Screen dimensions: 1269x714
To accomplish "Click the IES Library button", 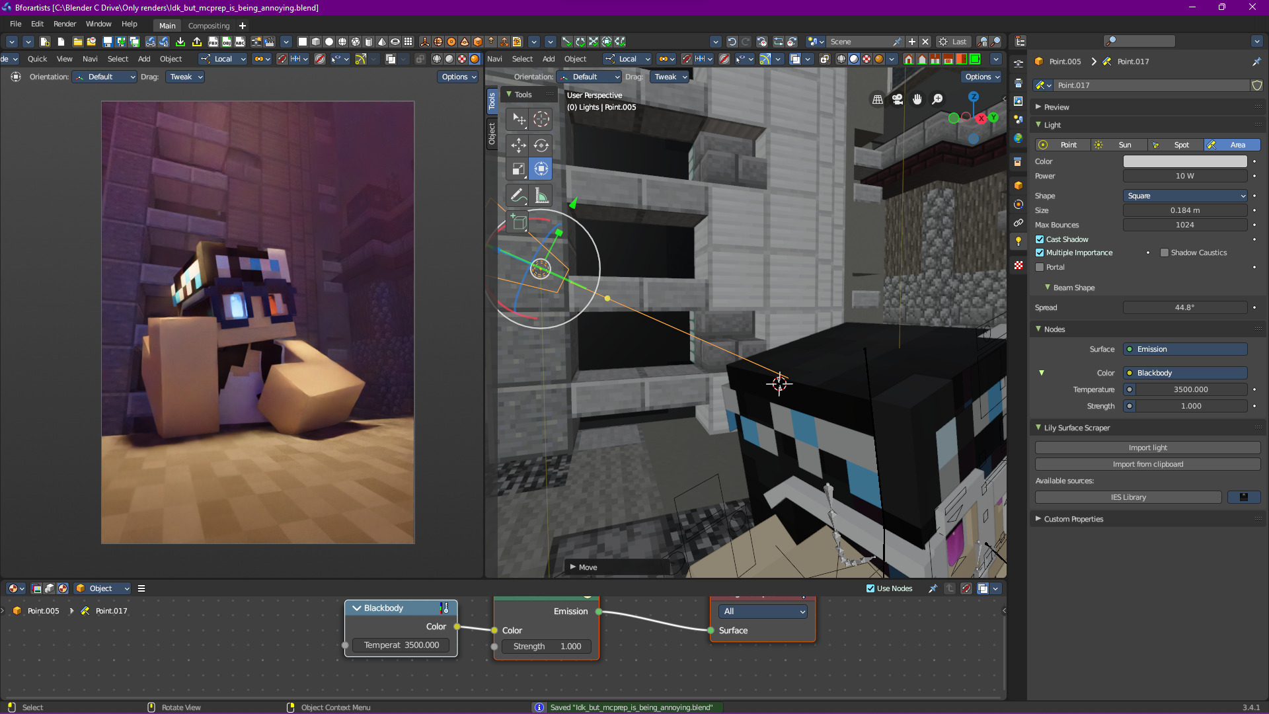I will click(x=1128, y=497).
